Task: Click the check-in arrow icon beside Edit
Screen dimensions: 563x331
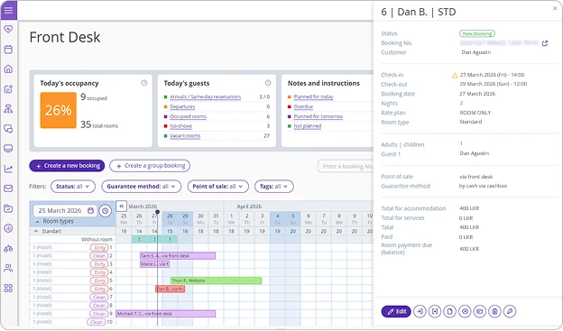Action: (420, 311)
